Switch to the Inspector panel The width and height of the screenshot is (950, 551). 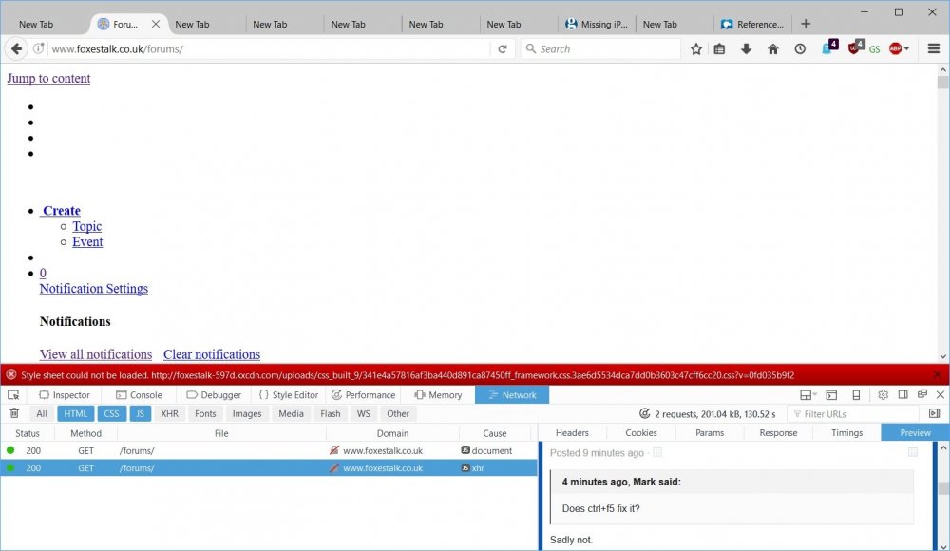click(x=65, y=394)
